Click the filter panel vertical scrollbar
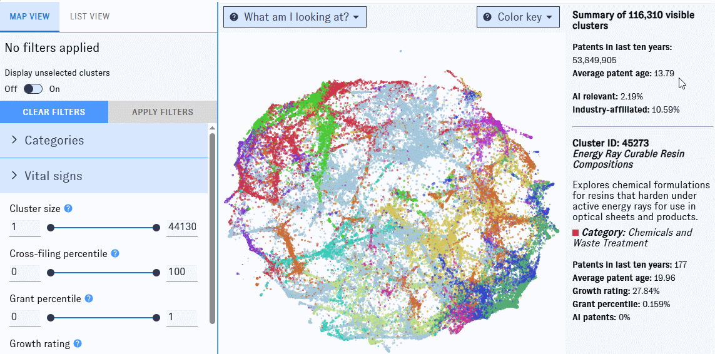Image resolution: width=715 pixels, height=354 pixels. click(x=212, y=228)
